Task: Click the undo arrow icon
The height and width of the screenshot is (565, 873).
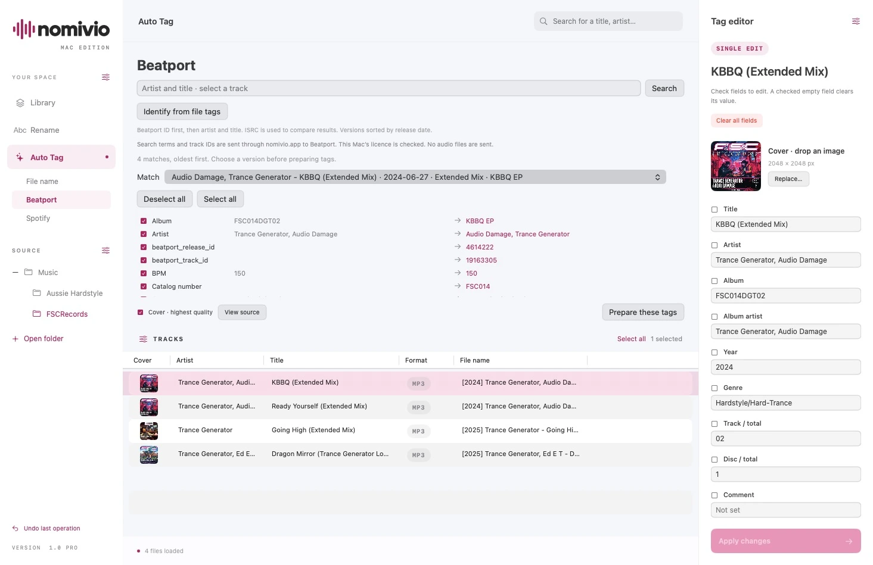Action: [15, 529]
